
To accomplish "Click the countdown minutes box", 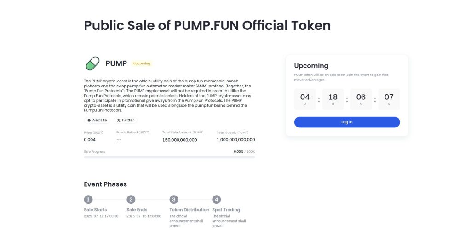I will (x=361, y=99).
